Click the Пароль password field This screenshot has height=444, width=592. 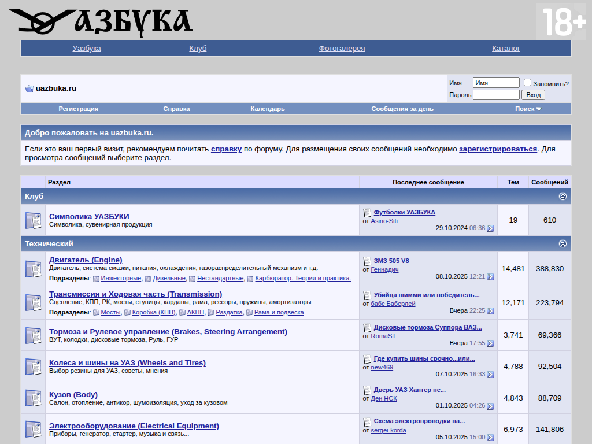tap(495, 95)
